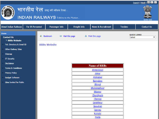Open Terms & Conditions page

14,68
